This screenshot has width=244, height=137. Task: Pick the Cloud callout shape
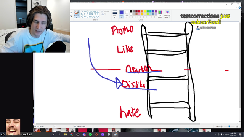(x=98, y=16)
